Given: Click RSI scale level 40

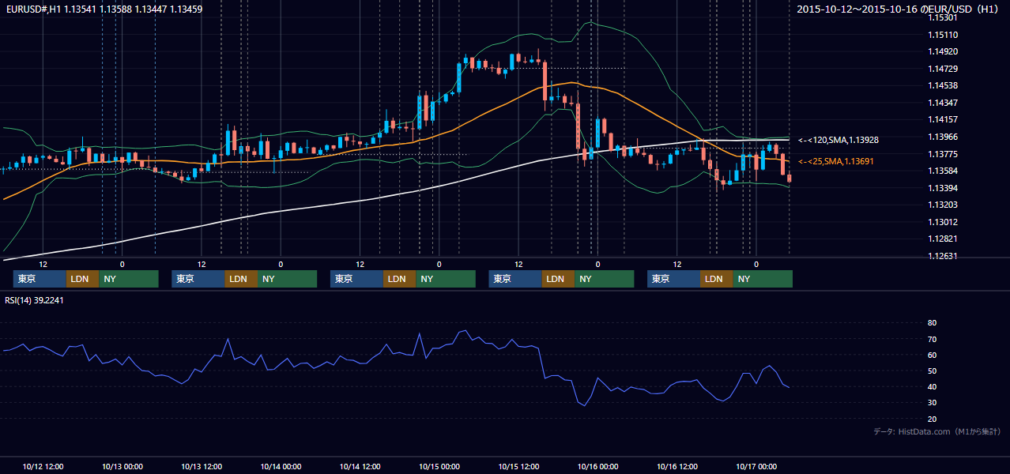Looking at the screenshot, I should click(932, 386).
